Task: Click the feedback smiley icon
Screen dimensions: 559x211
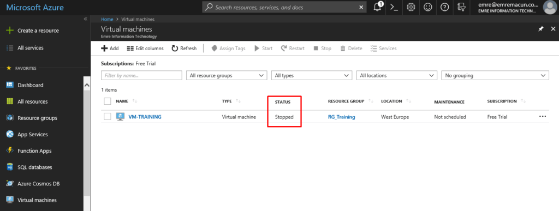Action: 427,7
